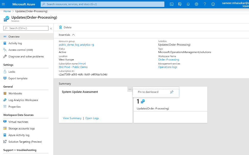This screenshot has height=155, width=249.
Task: Open Order-Processing workspace link
Action: (169, 60)
